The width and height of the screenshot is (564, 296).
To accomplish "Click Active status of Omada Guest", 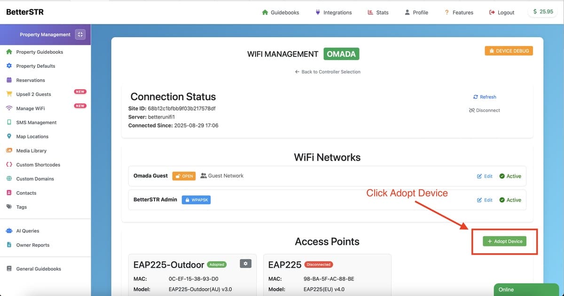I will pos(510,176).
